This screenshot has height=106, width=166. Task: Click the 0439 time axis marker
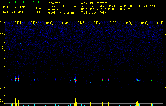(x=144, y=23)
